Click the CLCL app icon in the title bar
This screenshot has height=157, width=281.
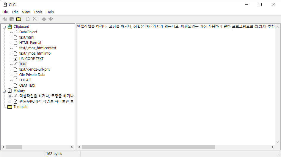(x=5, y=4)
